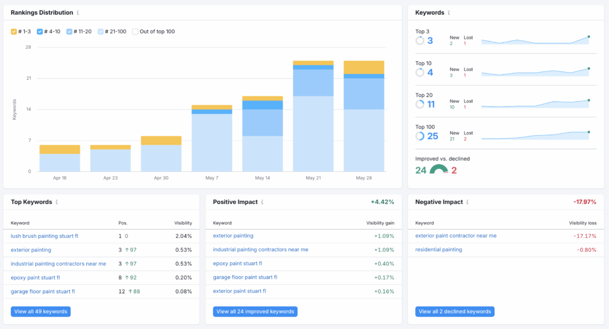Click the Top 3 donut progress icon
Screen dimensions: 609x329
pyautogui.click(x=420, y=40)
